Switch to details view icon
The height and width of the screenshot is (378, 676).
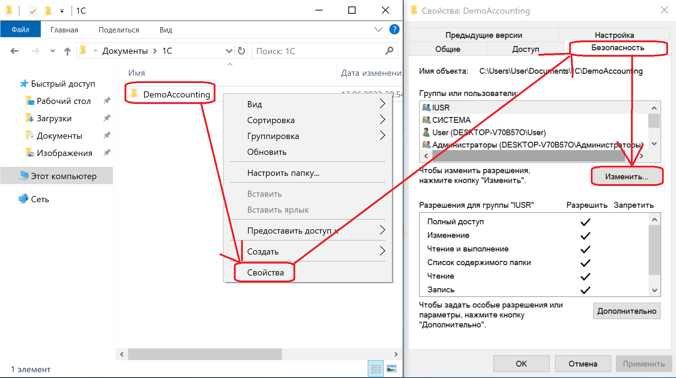click(x=376, y=369)
